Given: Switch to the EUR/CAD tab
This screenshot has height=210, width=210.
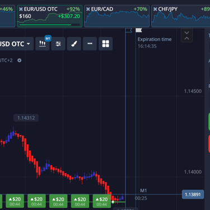Looking at the screenshot, I should (117, 16).
